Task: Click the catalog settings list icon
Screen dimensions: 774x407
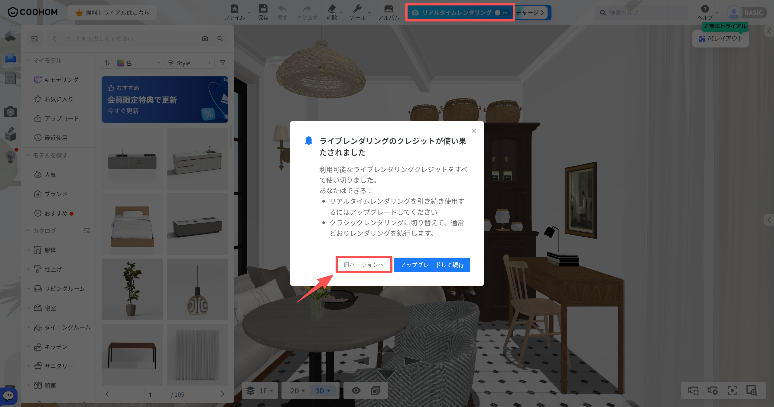Action: 87,231
